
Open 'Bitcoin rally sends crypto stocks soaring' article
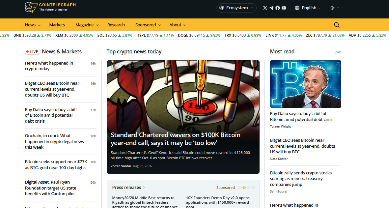301,179
